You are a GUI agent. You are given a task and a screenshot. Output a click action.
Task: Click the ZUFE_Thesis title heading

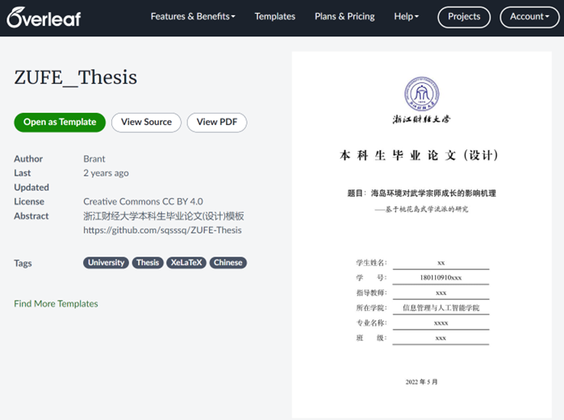pyautogui.click(x=76, y=77)
